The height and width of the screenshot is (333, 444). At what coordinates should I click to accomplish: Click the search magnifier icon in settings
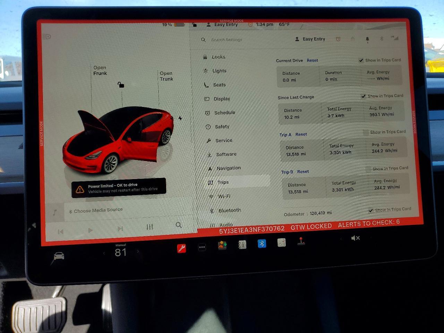[203, 40]
